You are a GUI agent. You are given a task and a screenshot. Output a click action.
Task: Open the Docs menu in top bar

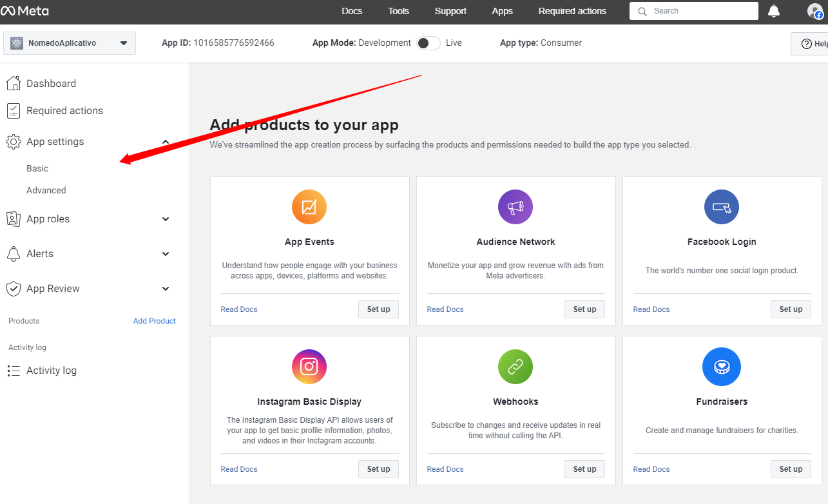(x=352, y=11)
